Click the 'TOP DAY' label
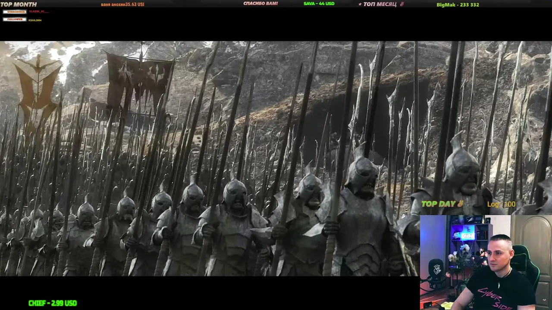This screenshot has width=552, height=310. pyautogui.click(x=439, y=204)
